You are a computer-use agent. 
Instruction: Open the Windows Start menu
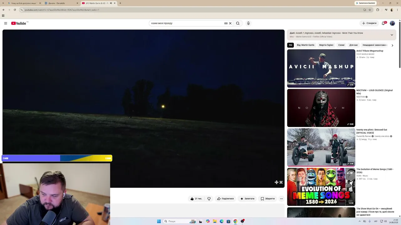[159, 221]
